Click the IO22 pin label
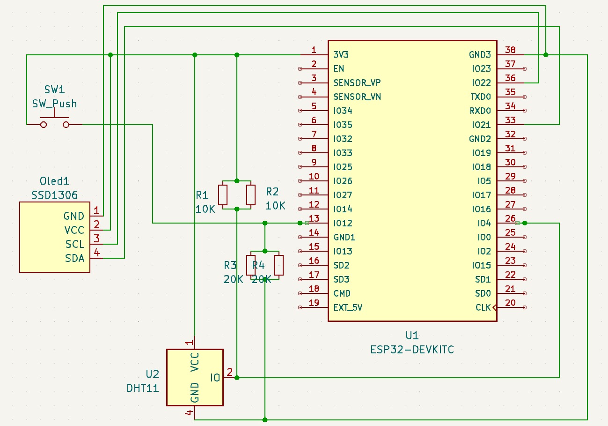Screen dimensions: 608x426 (x=482, y=82)
